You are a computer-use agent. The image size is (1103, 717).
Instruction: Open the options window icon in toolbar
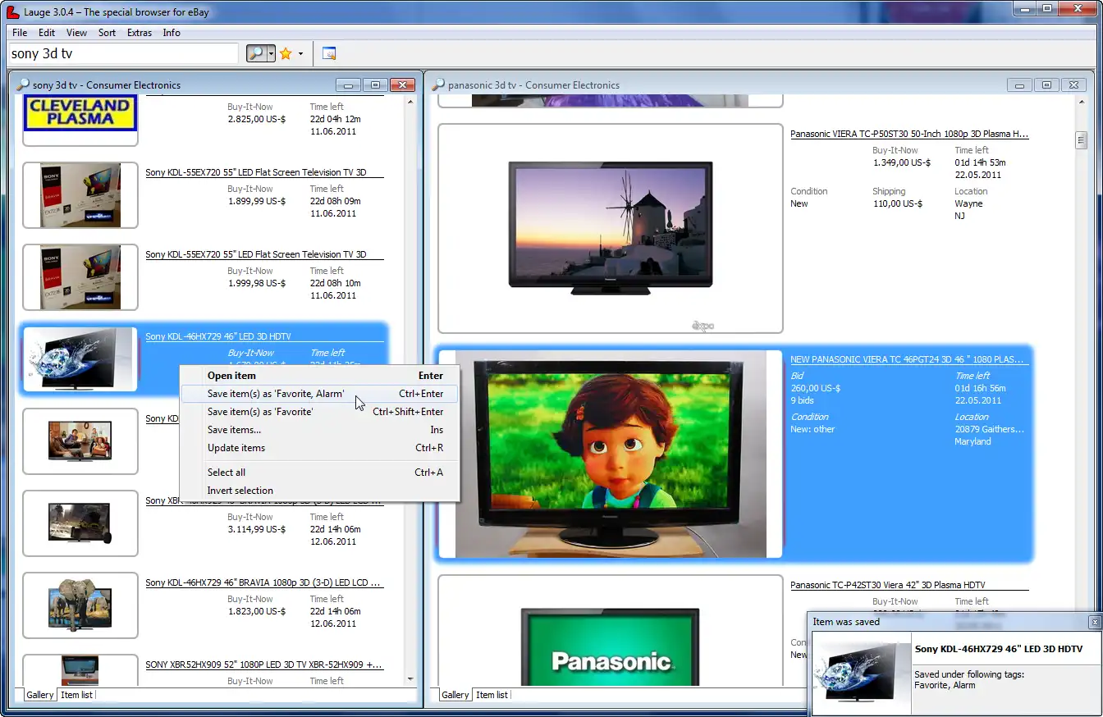tap(329, 53)
